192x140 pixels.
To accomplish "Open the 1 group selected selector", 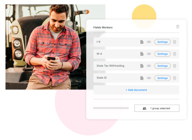I will (x=157, y=108).
